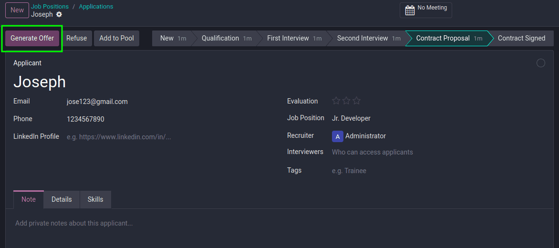Refuse the applicant

pyautogui.click(x=77, y=38)
